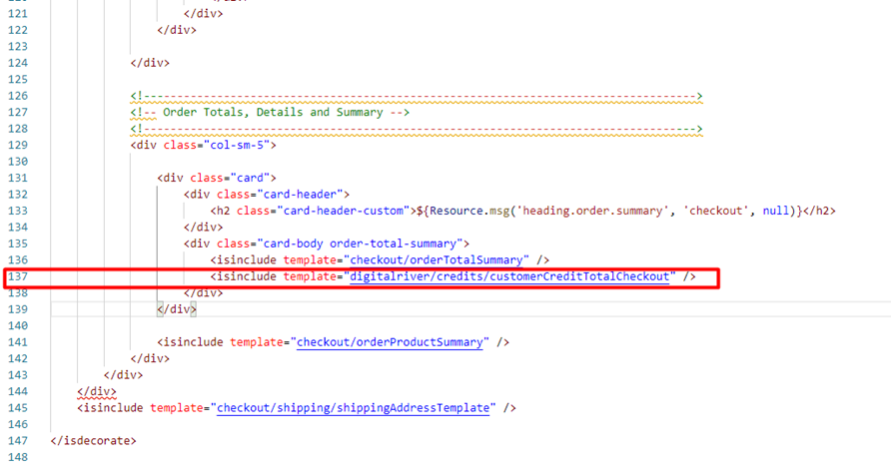This screenshot has height=473, width=891.
Task: Select line number 129 in the gutter
Action: coord(20,145)
